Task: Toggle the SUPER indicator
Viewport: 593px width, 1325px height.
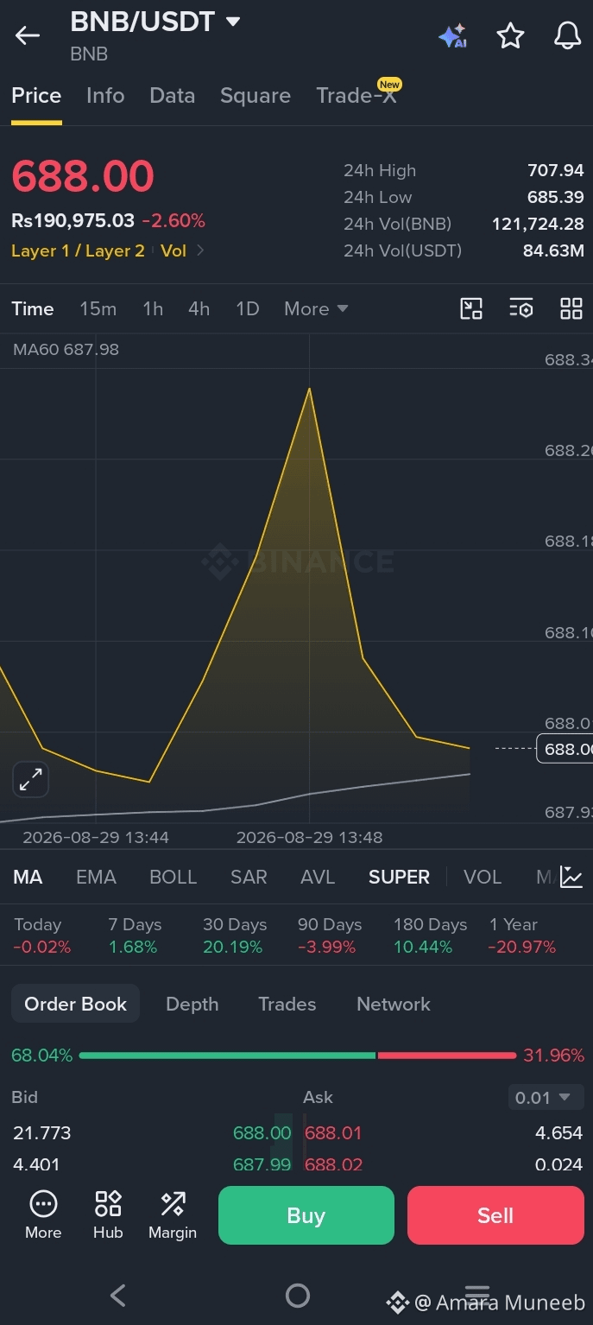Action: click(x=399, y=877)
